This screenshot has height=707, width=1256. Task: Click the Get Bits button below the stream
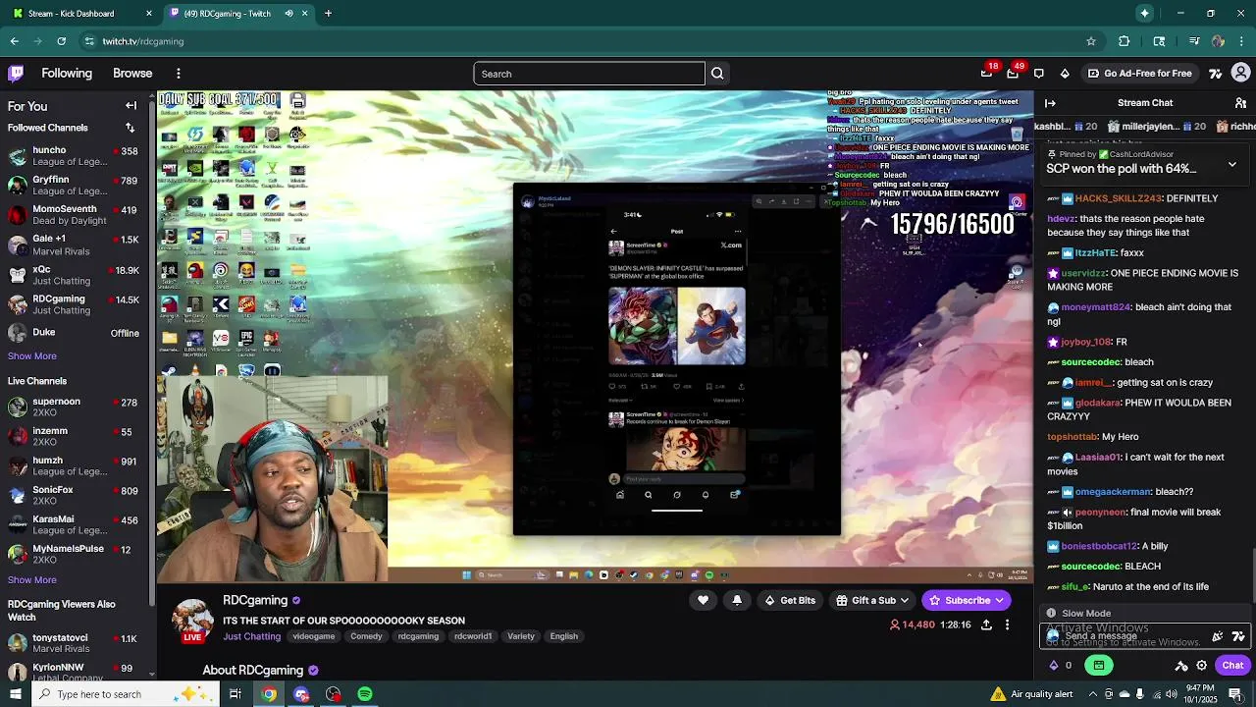point(790,600)
